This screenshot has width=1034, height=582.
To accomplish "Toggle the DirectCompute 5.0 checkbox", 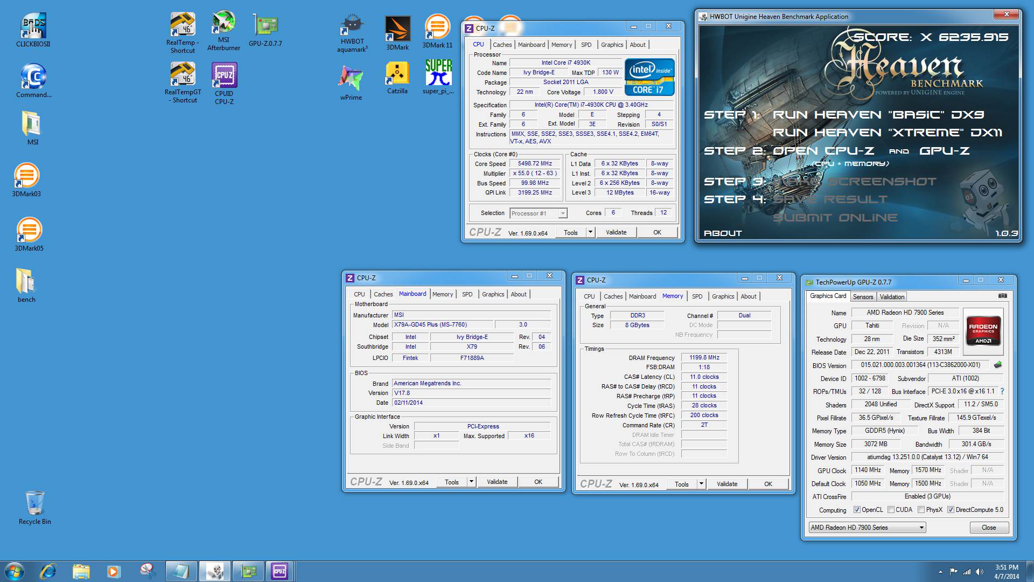I will (x=951, y=510).
